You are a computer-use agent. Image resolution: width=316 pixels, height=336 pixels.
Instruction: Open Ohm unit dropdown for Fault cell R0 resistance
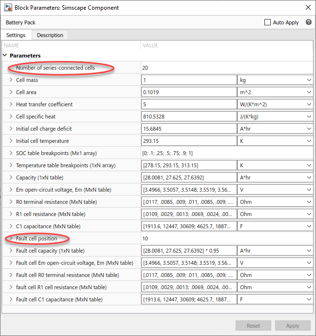(275, 275)
